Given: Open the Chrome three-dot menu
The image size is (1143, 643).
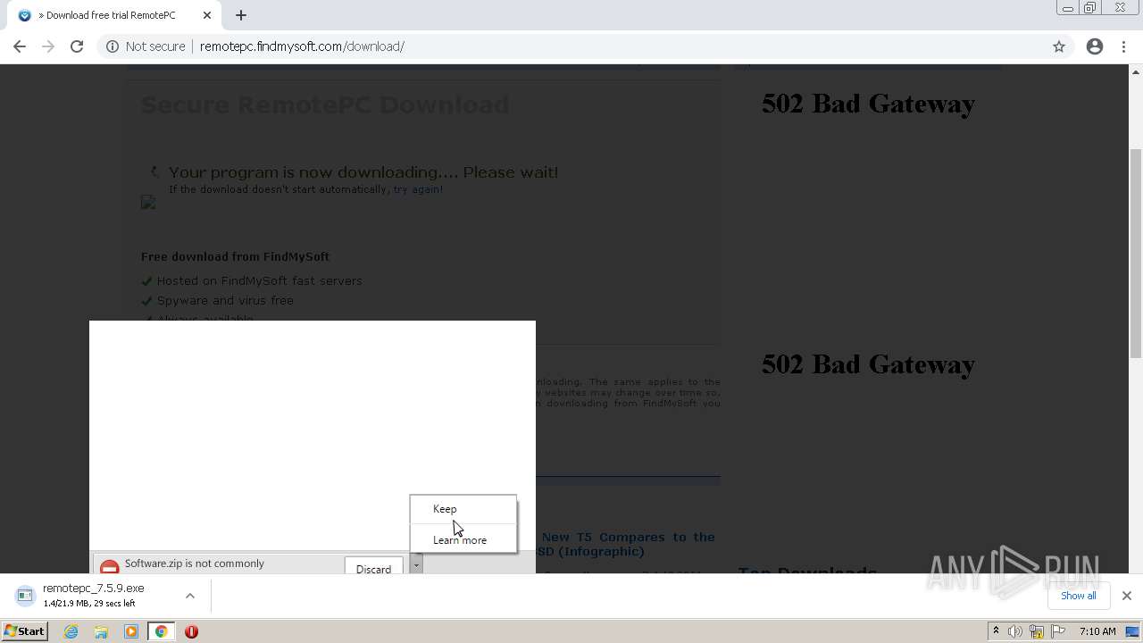Looking at the screenshot, I should [1124, 46].
